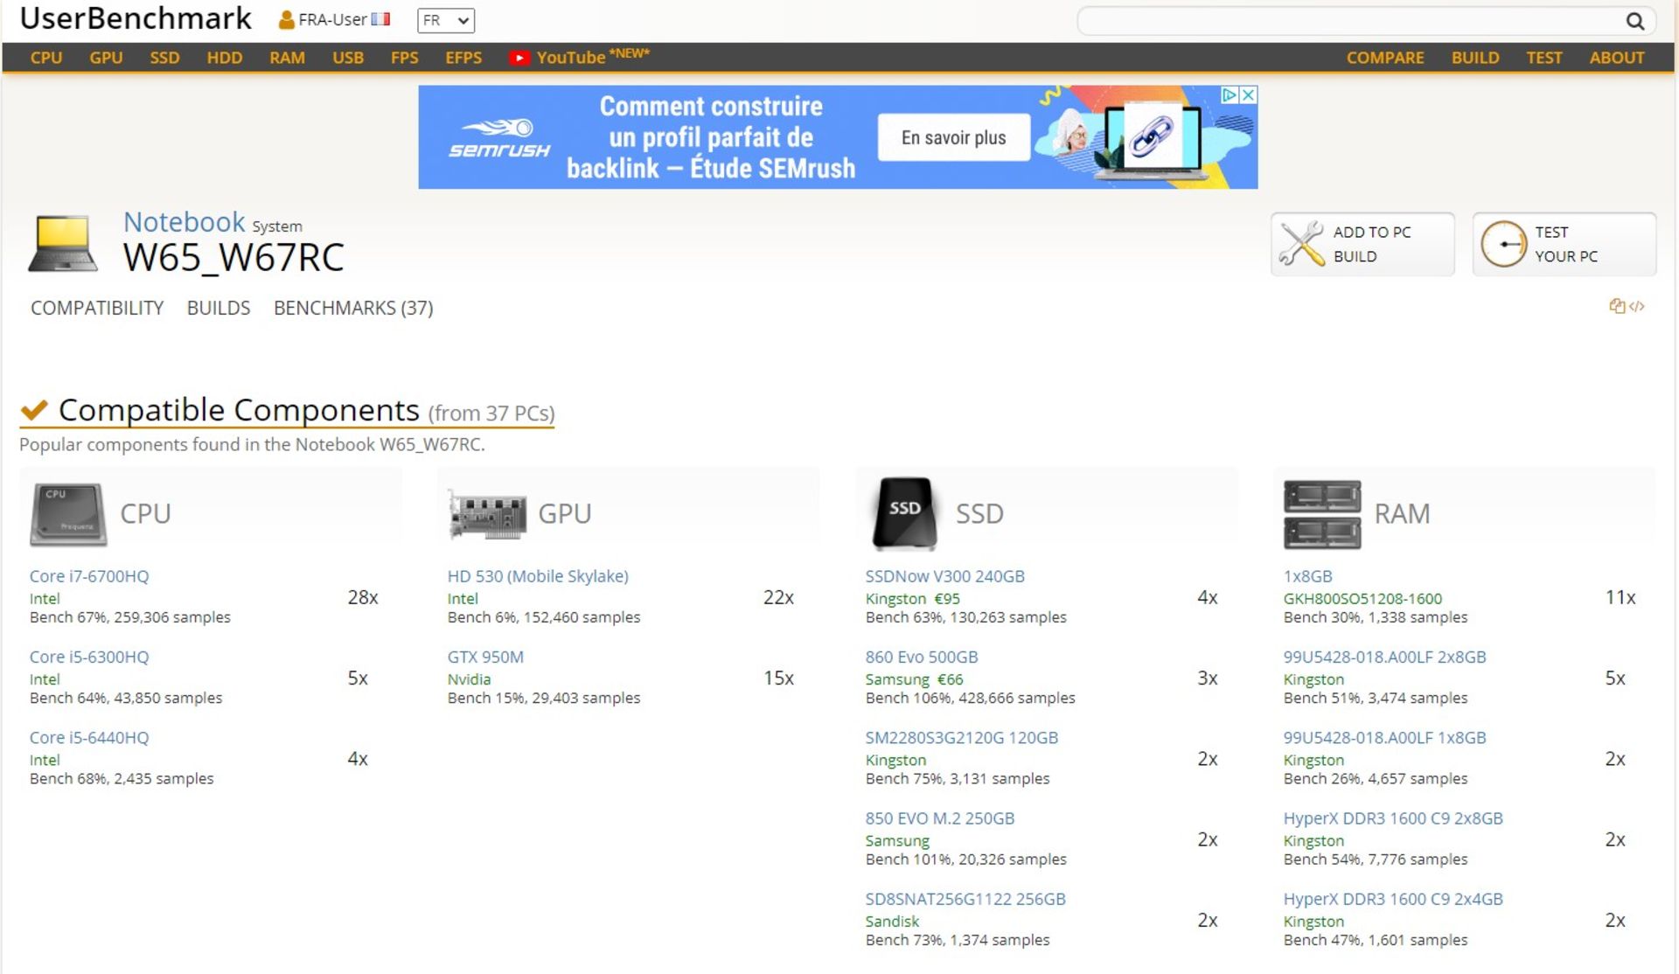Image resolution: width=1679 pixels, height=974 pixels.
Task: Click the CPU chip category icon
Action: [x=68, y=514]
